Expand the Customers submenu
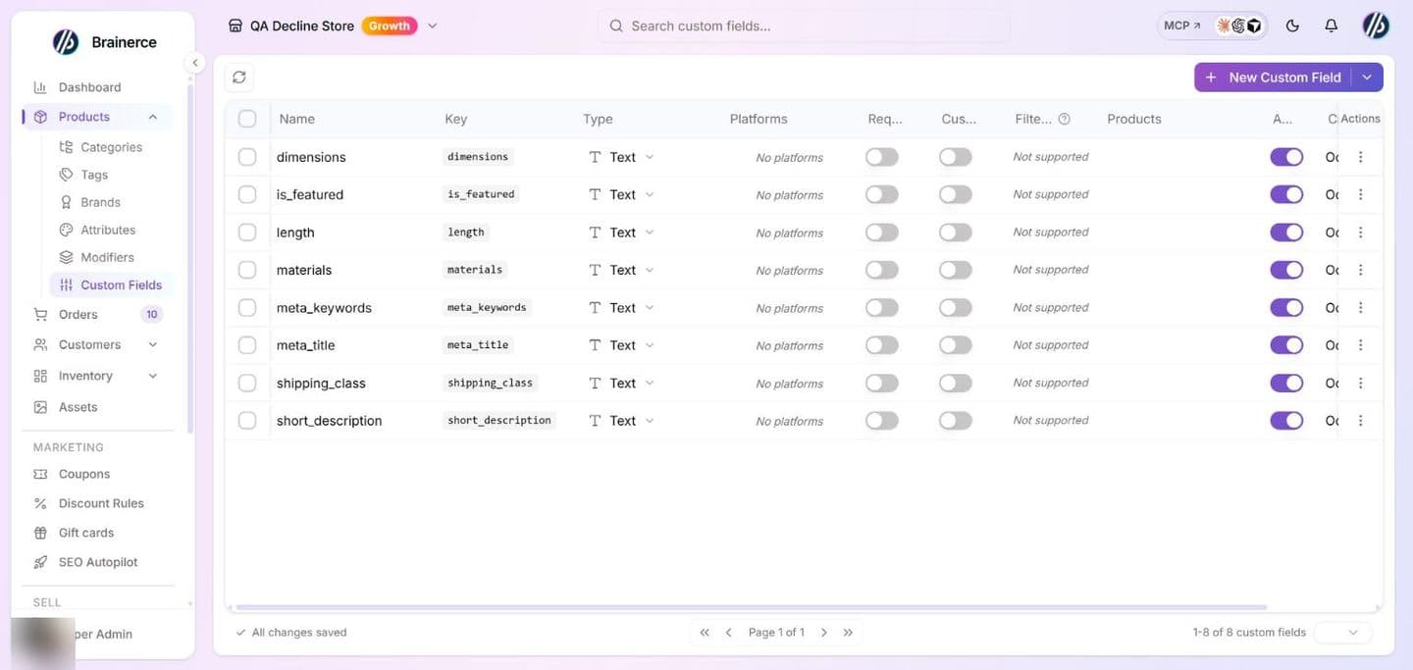 click(x=153, y=344)
